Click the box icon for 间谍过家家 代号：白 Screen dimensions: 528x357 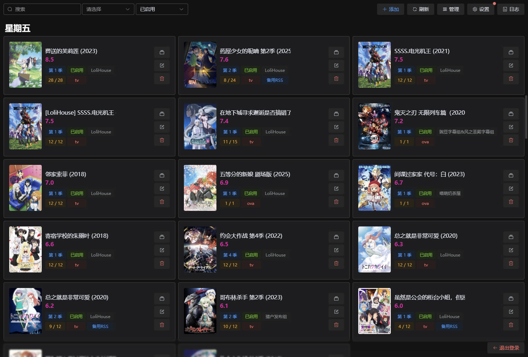[x=511, y=175]
